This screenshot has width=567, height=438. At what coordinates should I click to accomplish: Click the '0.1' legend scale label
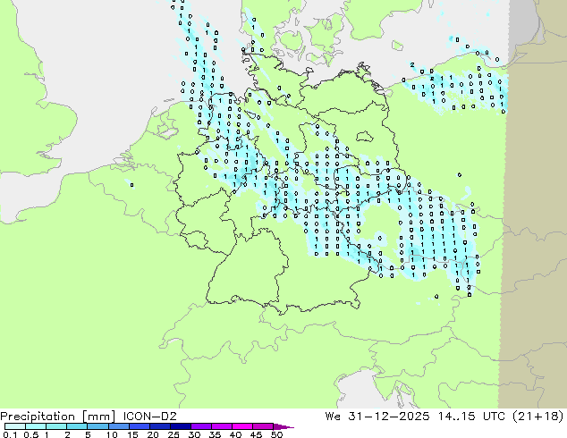(x=9, y=434)
